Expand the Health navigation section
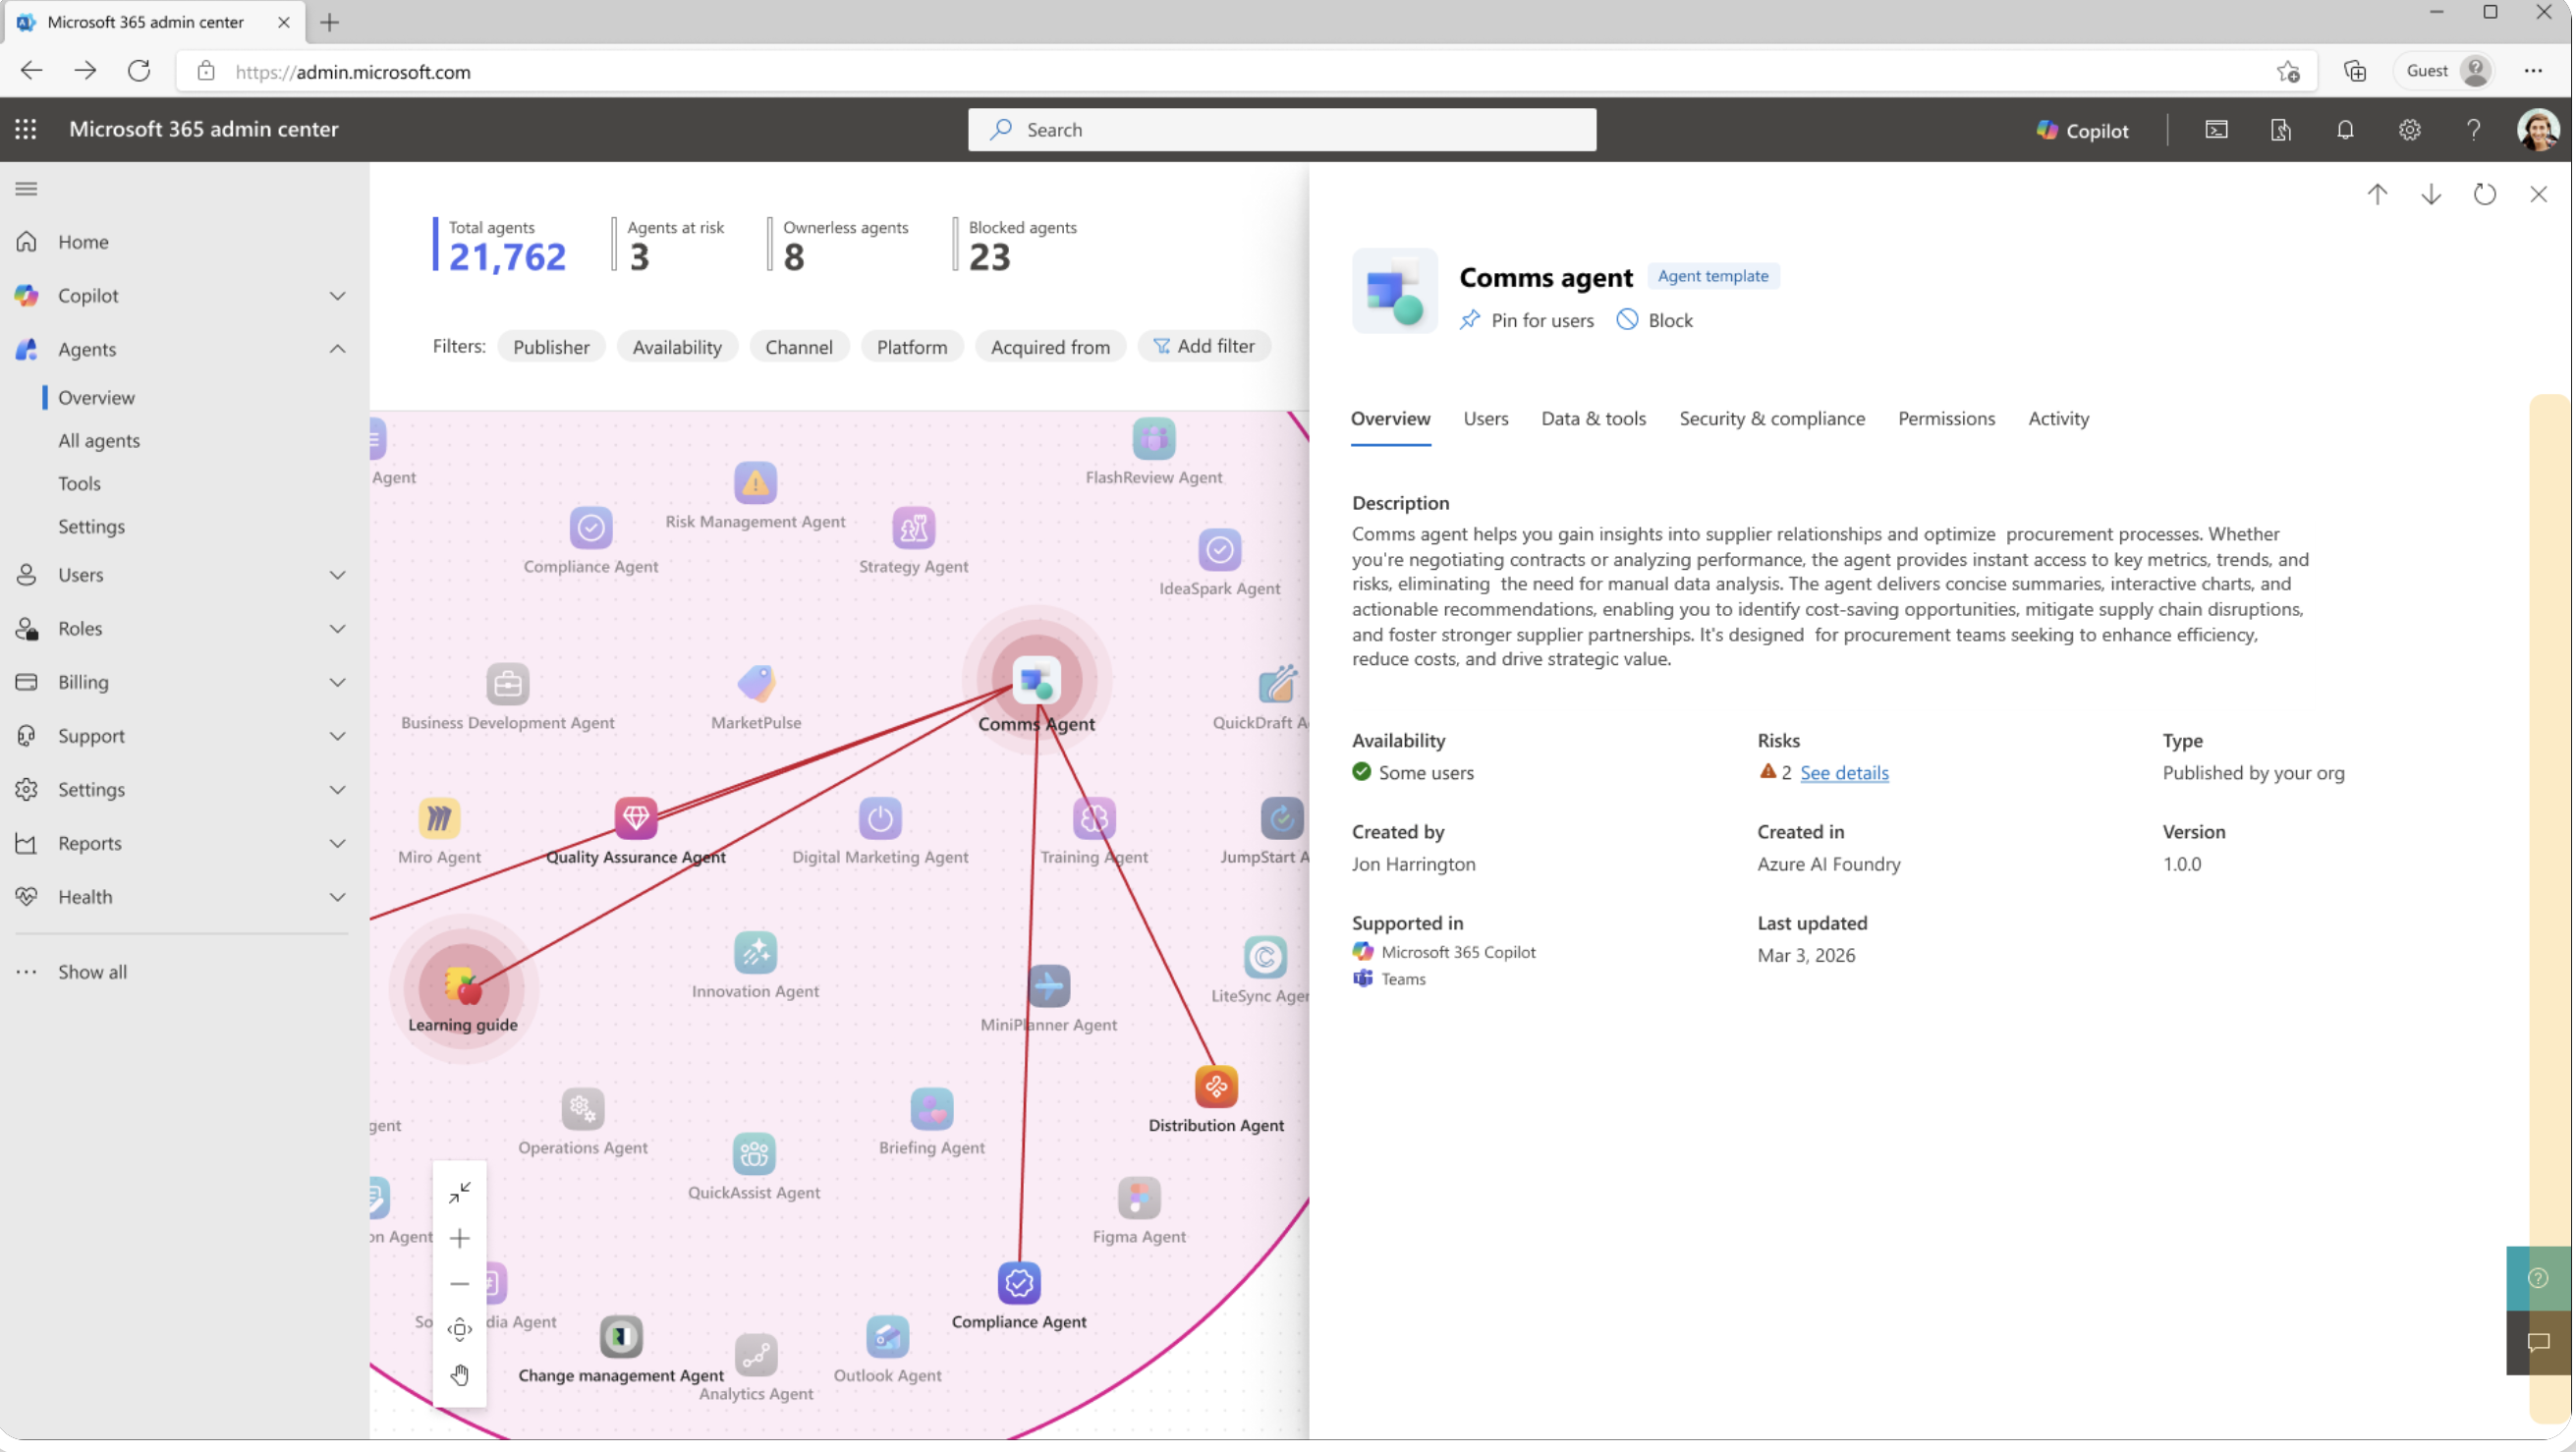 click(338, 897)
